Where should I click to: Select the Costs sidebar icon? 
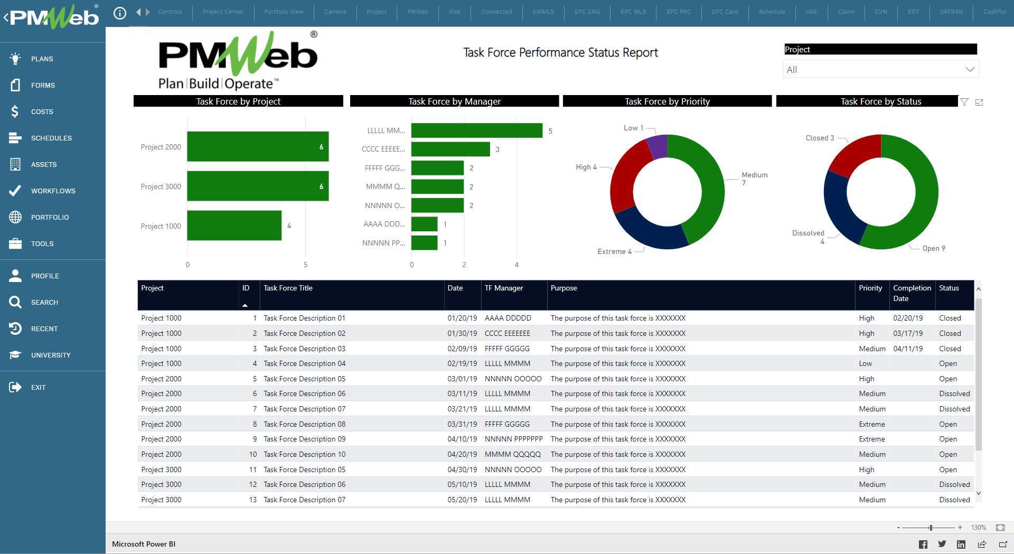click(x=16, y=111)
